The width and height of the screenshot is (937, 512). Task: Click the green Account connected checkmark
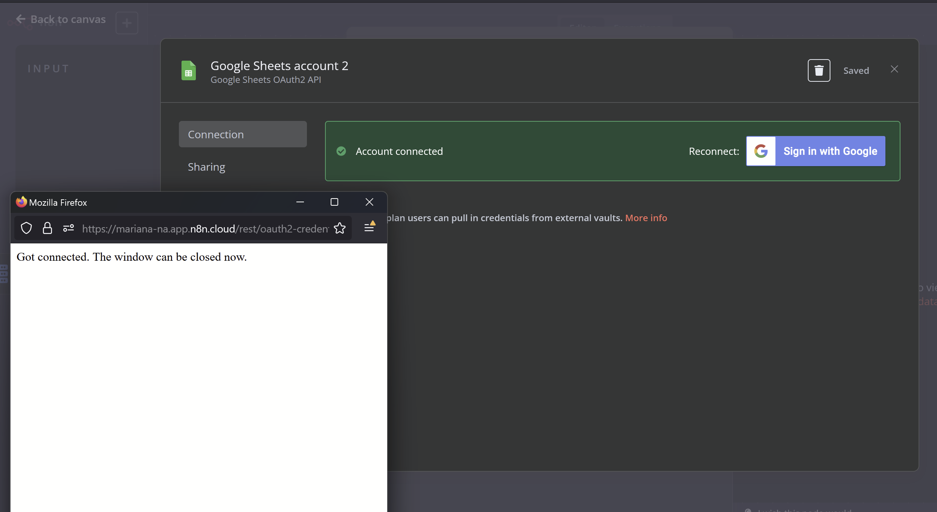click(x=341, y=151)
